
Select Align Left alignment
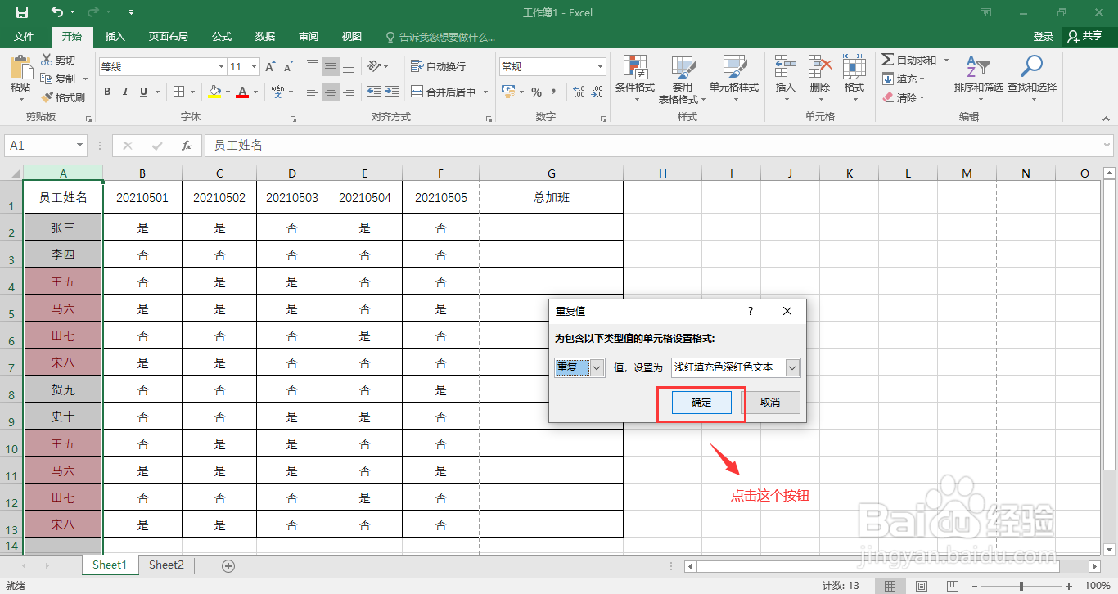pos(313,92)
